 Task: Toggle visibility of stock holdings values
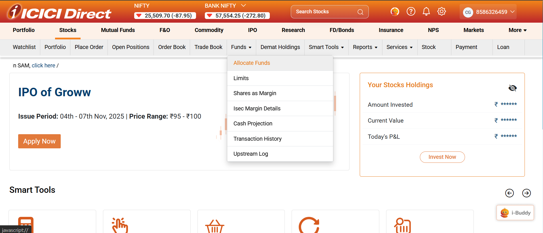pos(512,88)
